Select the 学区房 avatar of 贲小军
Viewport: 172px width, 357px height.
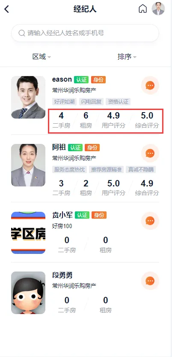tap(28, 233)
